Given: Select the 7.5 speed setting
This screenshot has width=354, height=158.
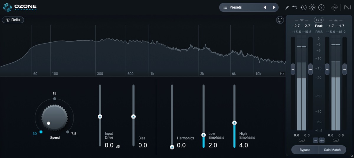Looking at the screenshot, I should pos(68,132).
